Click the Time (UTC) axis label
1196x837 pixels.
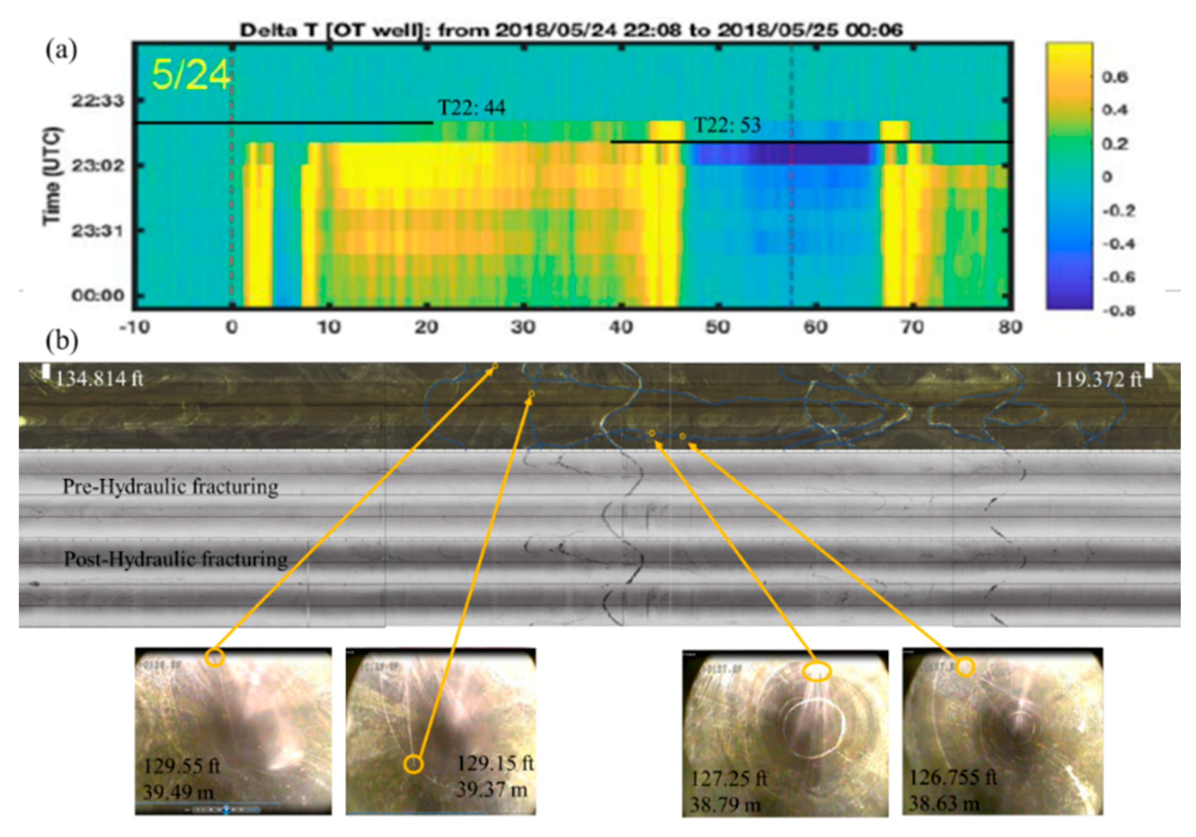coord(52,176)
